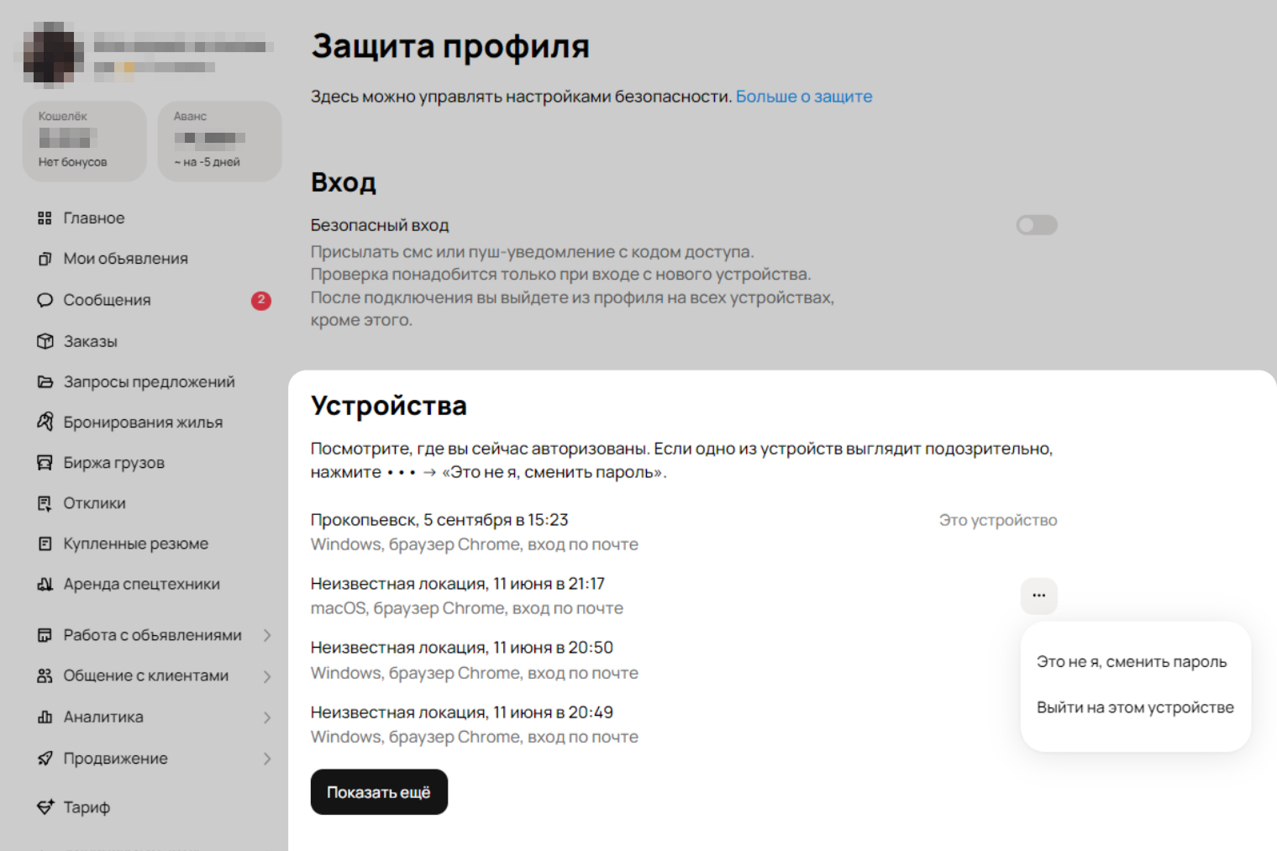Click the Аренда спецтехники icon
Image resolution: width=1277 pixels, height=851 pixels.
coord(45,584)
